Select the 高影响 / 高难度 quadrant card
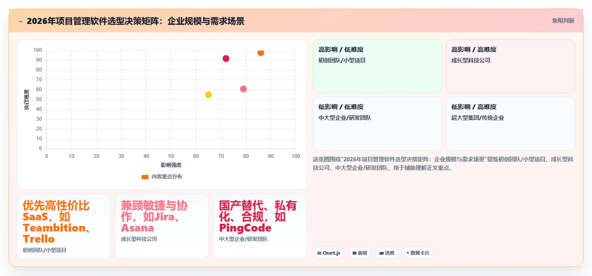Viewport: 592px width, 276px height. 510,66
